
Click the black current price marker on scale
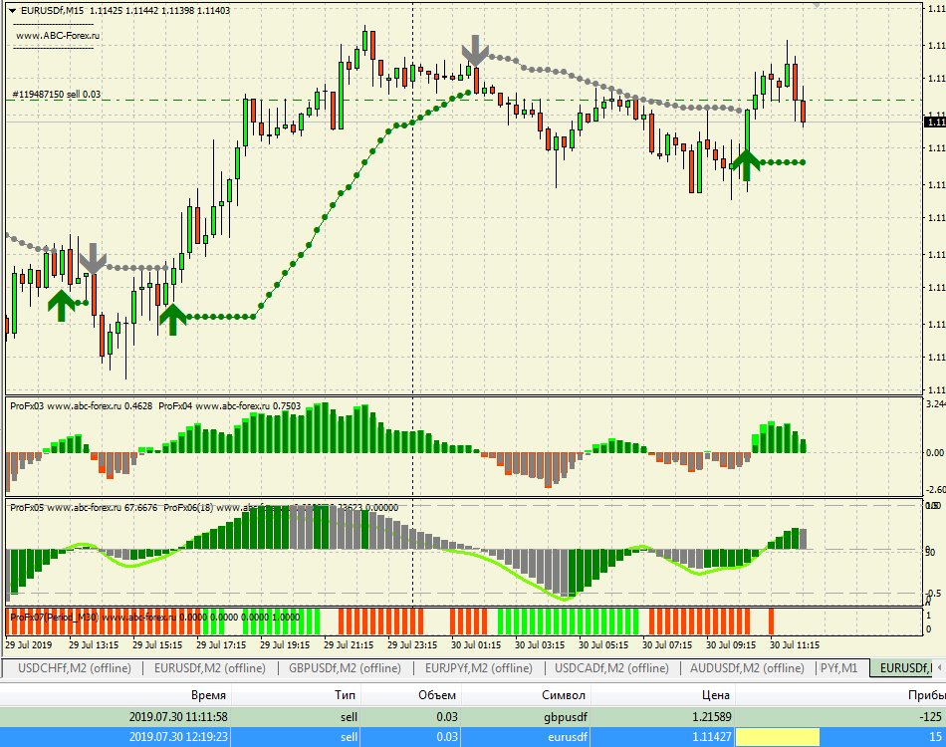(935, 122)
